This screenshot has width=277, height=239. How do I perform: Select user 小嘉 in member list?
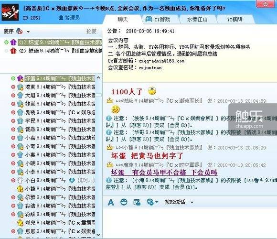coord(60,138)
